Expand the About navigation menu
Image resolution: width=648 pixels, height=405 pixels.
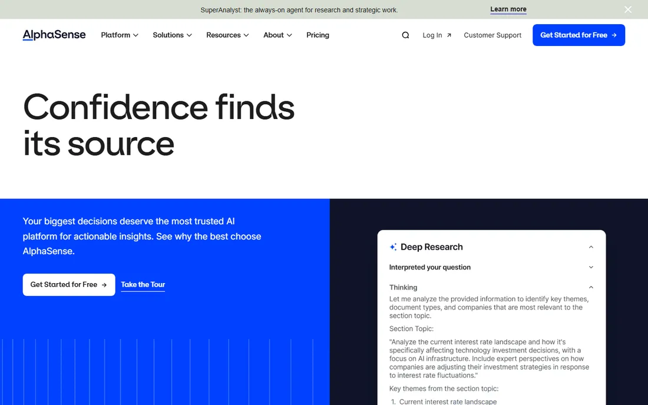coord(277,35)
